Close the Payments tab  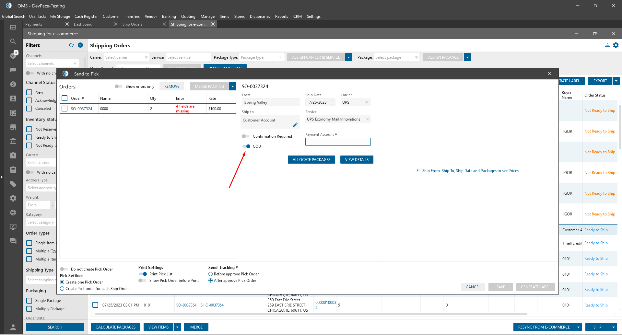coord(67,24)
